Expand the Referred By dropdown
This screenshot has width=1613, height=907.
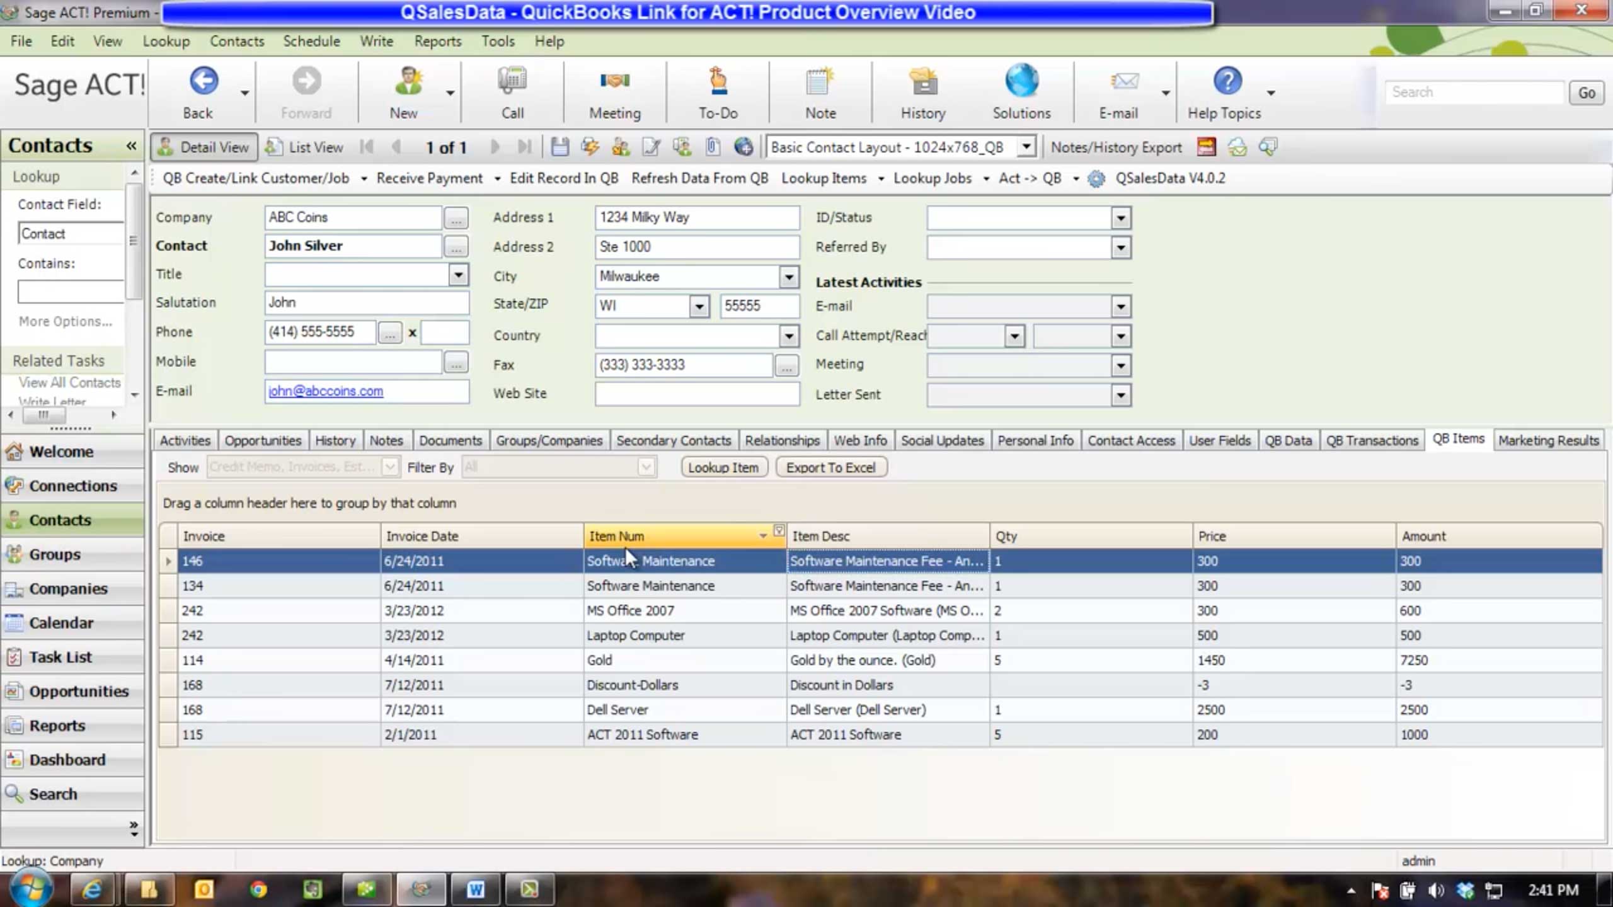[1120, 248]
